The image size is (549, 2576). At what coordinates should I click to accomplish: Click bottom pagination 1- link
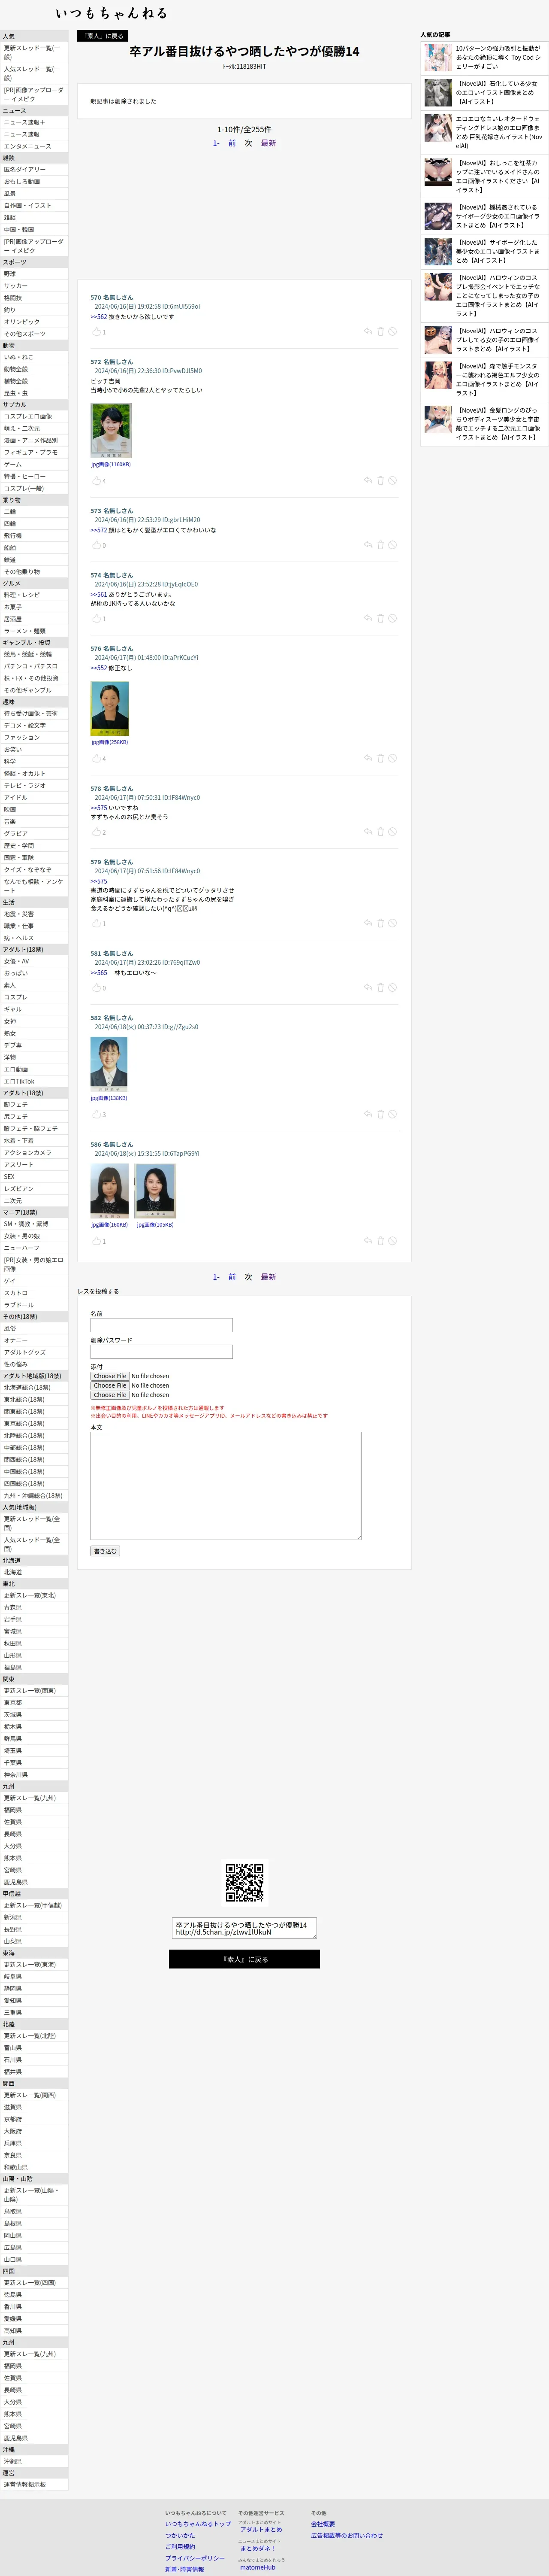click(216, 1277)
